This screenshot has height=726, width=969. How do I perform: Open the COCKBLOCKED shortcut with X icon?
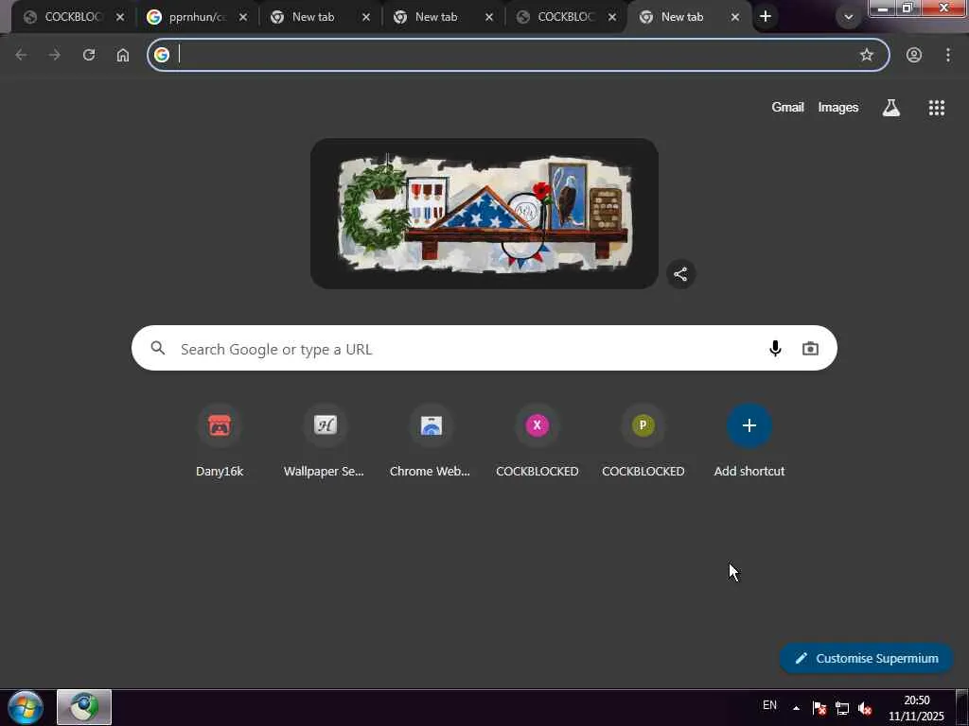click(537, 441)
